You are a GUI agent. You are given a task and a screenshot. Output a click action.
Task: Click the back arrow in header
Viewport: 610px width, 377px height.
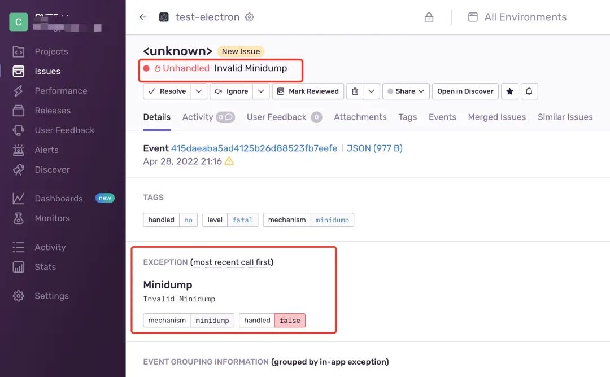143,17
